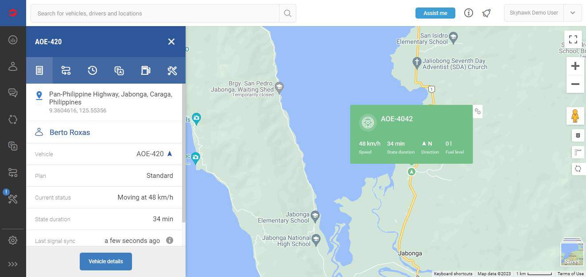Open the routes icon in left sidebar
Screen dimensions: 586x277
(13, 172)
